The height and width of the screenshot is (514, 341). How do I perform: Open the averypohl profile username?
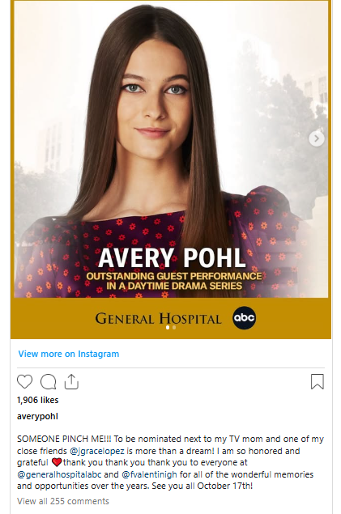pyautogui.click(x=37, y=416)
